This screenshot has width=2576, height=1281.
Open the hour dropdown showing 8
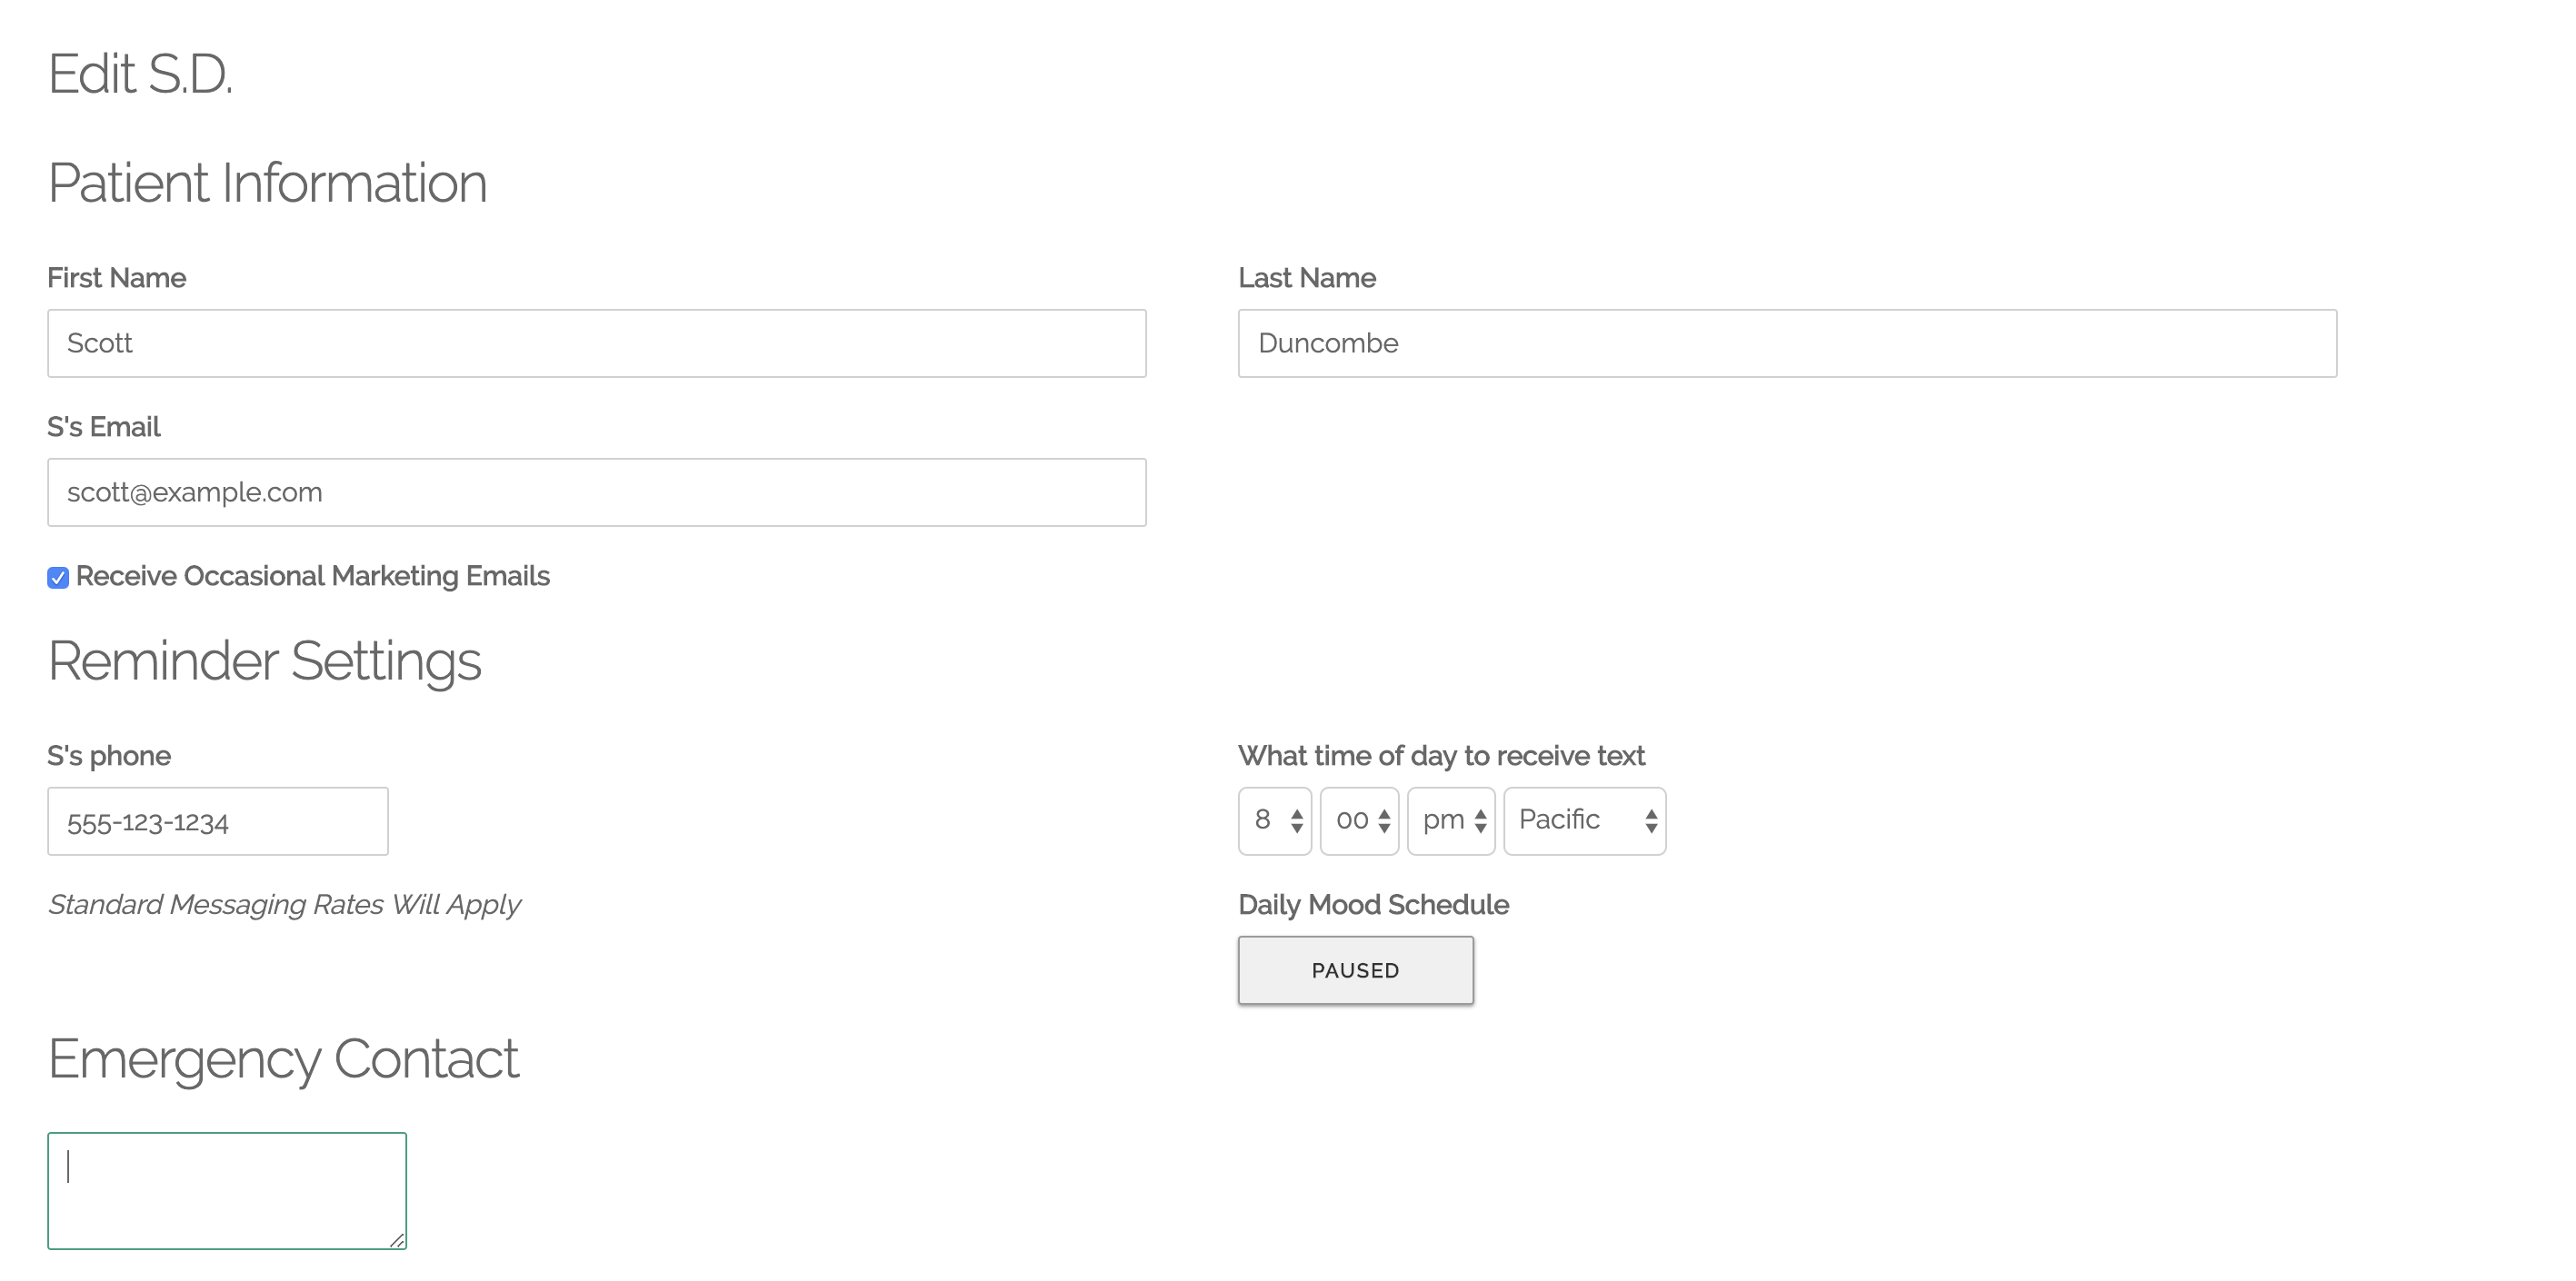pos(1274,820)
